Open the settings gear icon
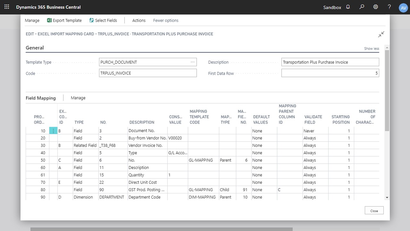The image size is (410, 231). tap(376, 7)
